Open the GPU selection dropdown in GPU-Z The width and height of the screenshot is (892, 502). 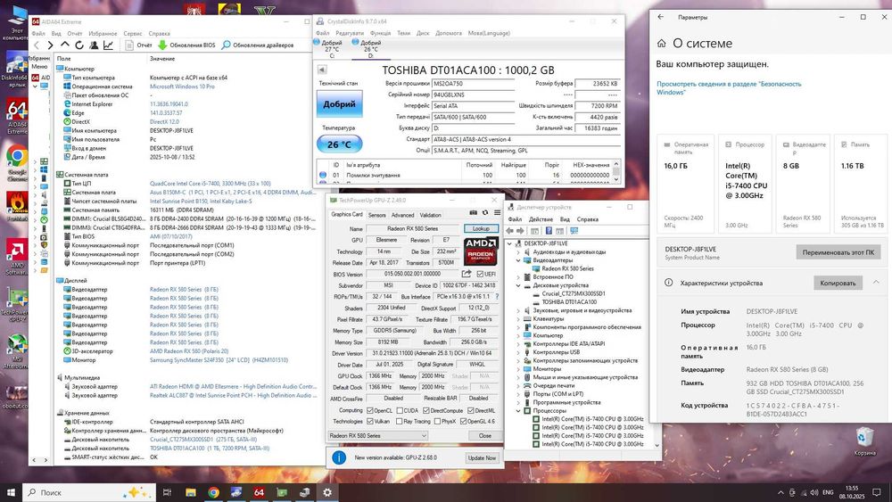(x=377, y=435)
